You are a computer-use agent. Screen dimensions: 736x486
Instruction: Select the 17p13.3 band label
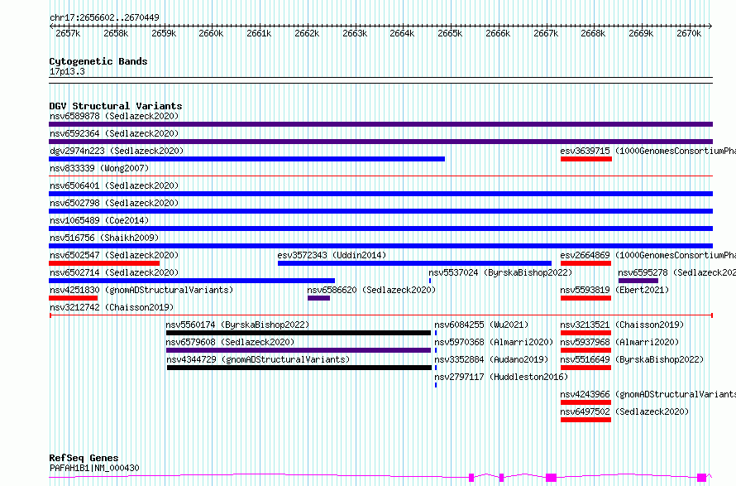(x=67, y=72)
